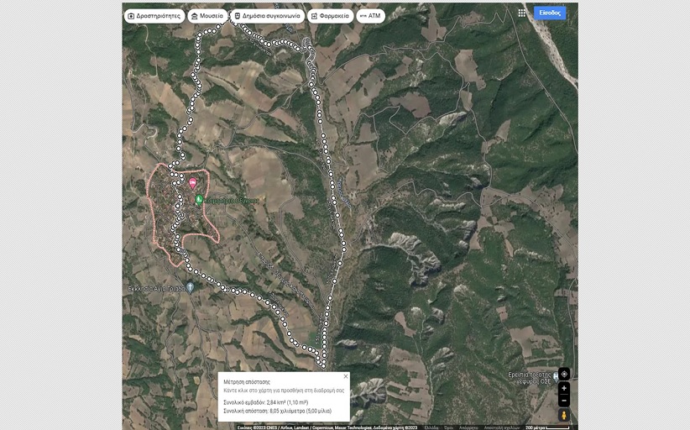Zoom in with the plus button
690x430 pixels.
click(564, 389)
